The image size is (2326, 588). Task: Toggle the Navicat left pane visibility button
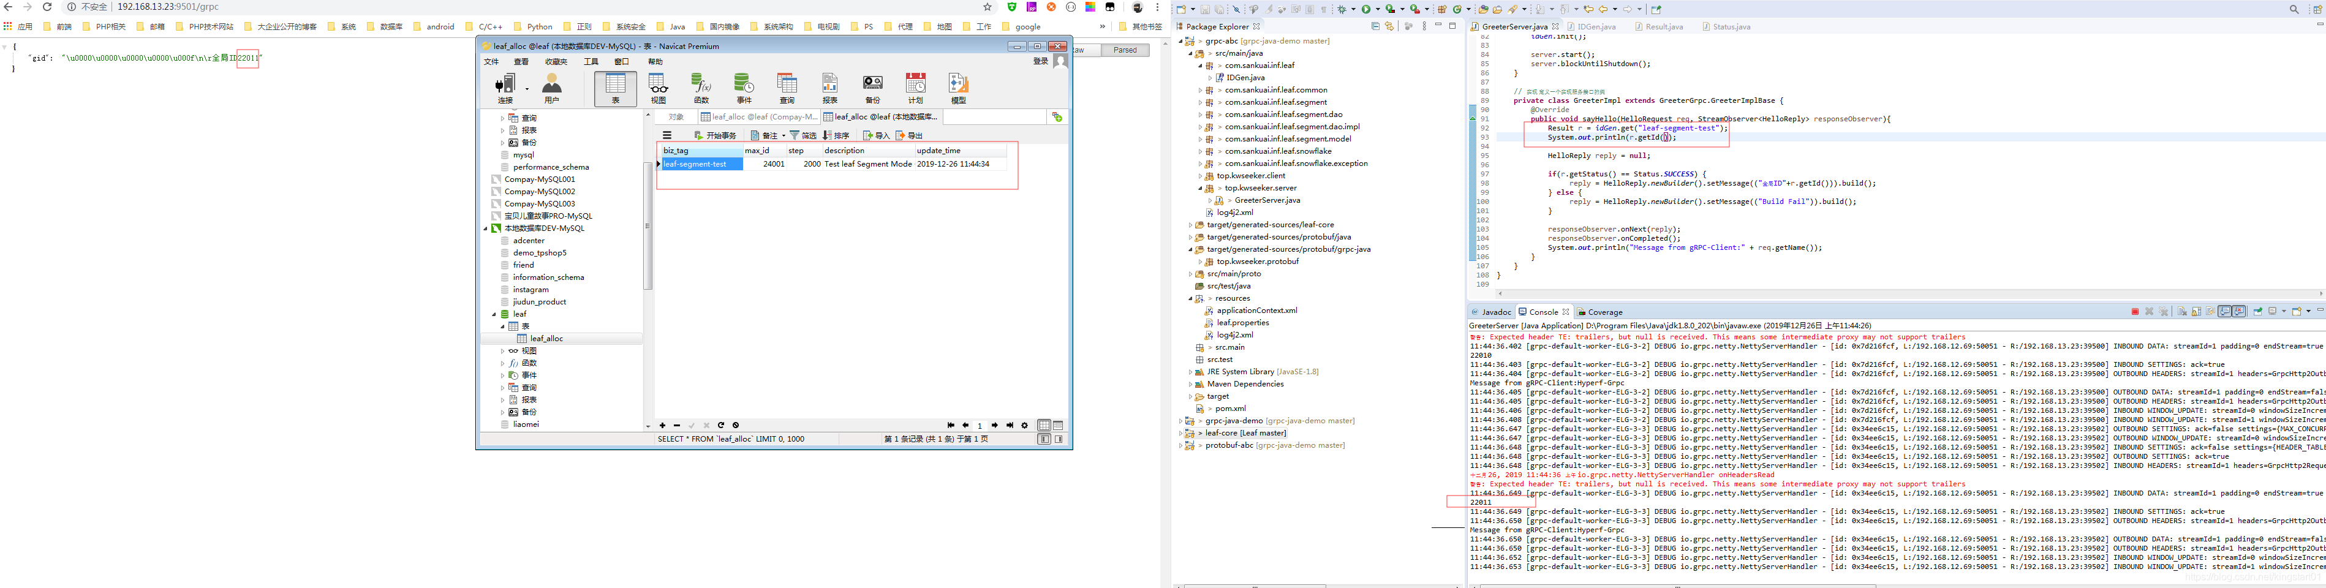point(1044,439)
